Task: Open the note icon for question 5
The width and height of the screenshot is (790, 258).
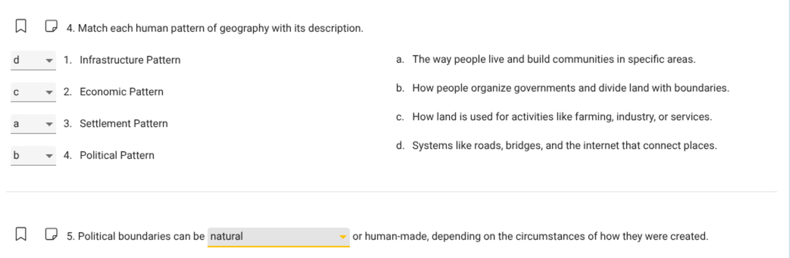Action: (x=51, y=234)
